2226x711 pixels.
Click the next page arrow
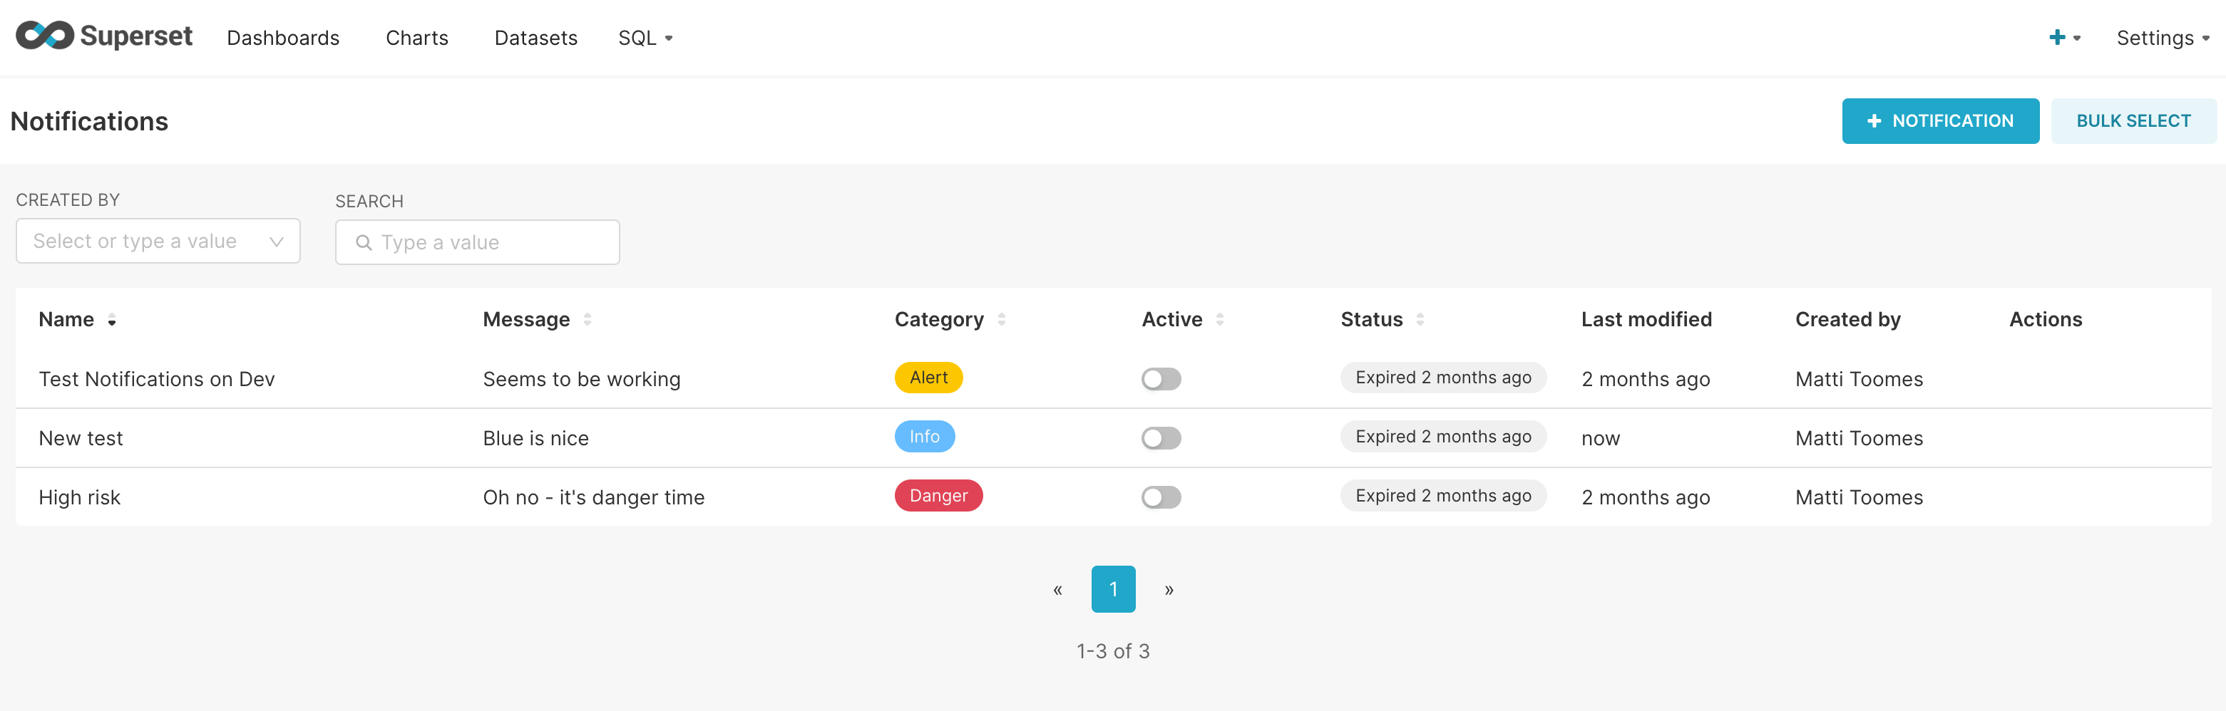[x=1169, y=588]
